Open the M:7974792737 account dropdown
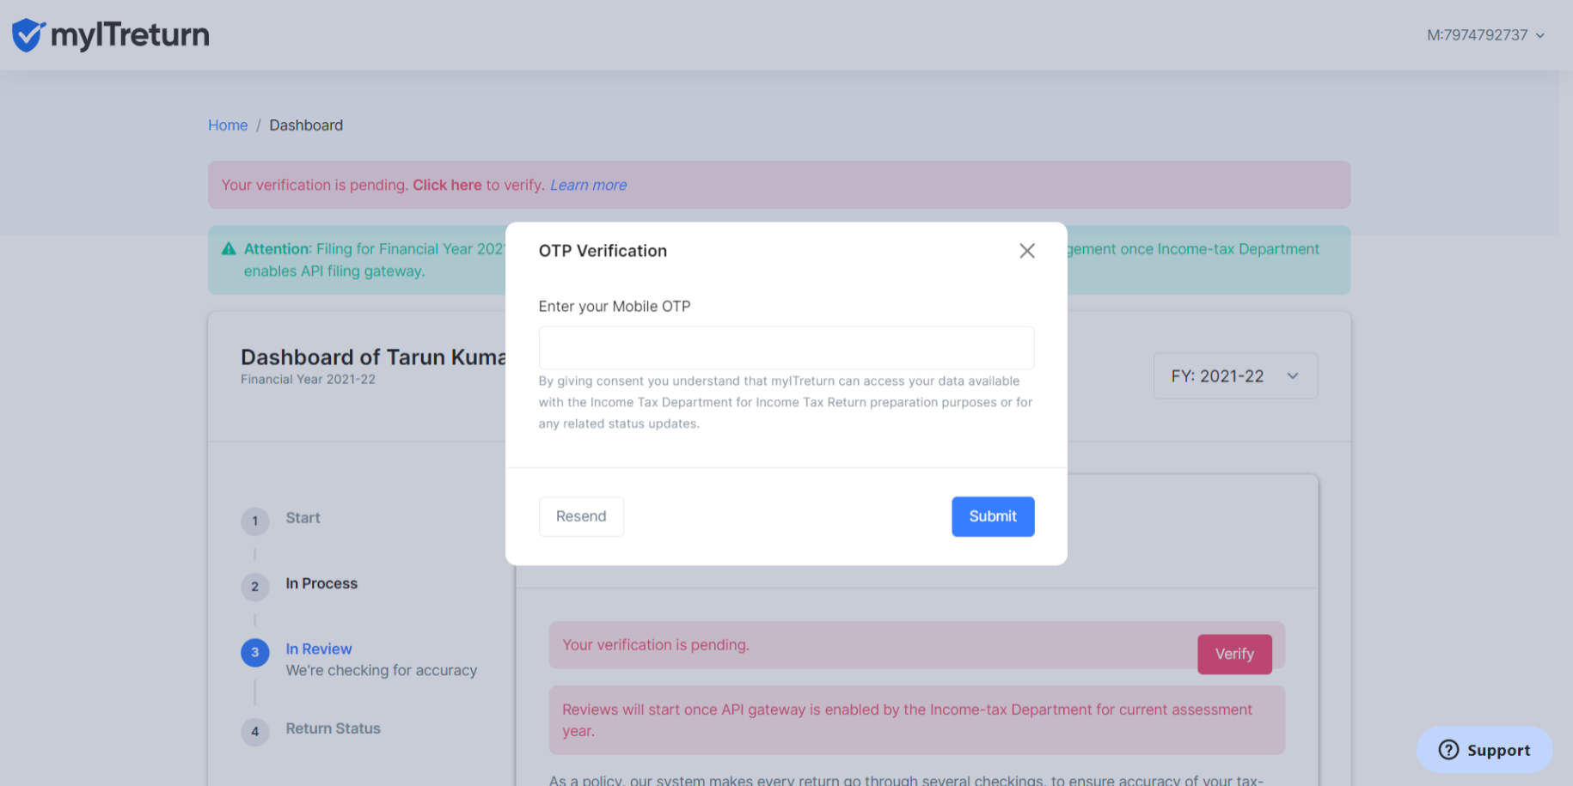Image resolution: width=1573 pixels, height=786 pixels. coord(1485,35)
